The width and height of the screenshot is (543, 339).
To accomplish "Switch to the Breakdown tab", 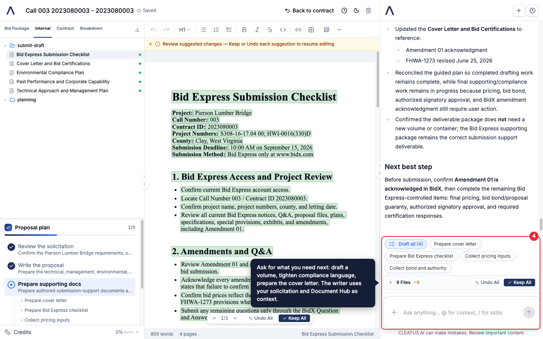I will [91, 28].
